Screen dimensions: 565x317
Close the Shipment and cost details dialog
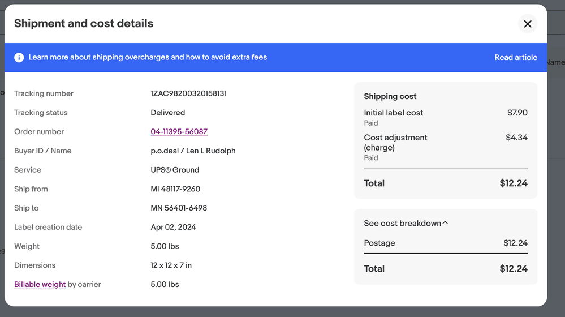click(x=528, y=24)
